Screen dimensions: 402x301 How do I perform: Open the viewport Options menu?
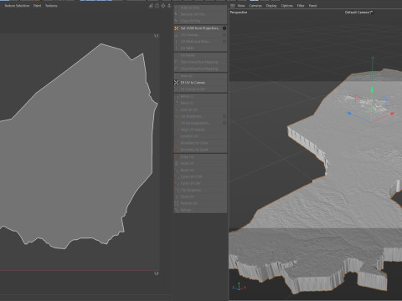tap(286, 6)
